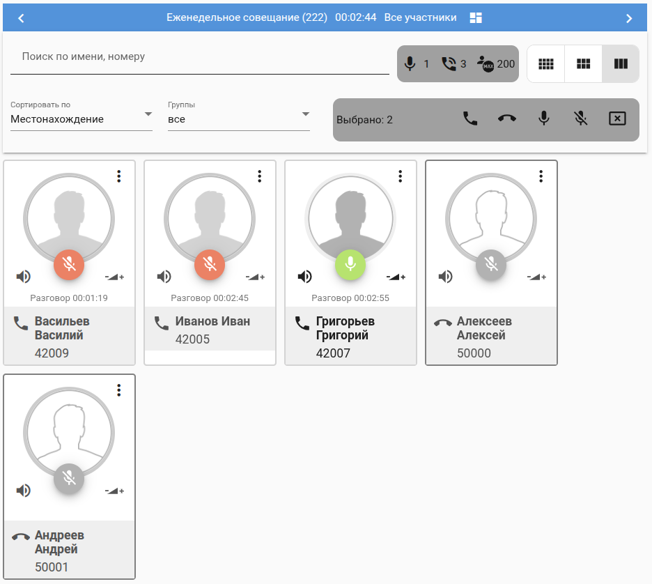Call the selected participants
The width and height of the screenshot is (652, 584).
click(470, 119)
